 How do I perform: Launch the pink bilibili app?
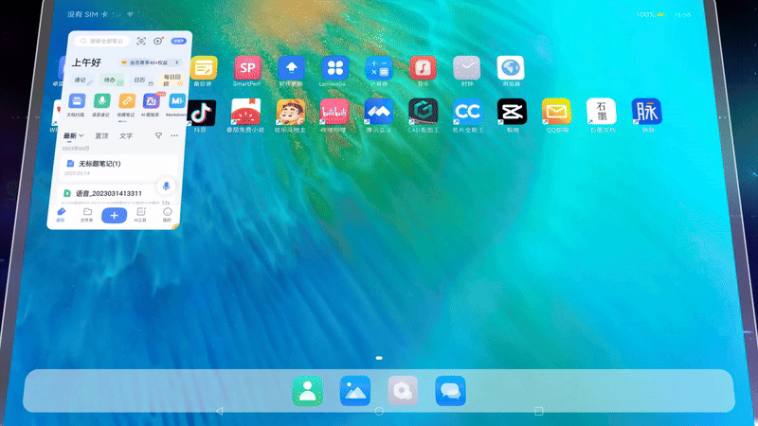point(334,112)
